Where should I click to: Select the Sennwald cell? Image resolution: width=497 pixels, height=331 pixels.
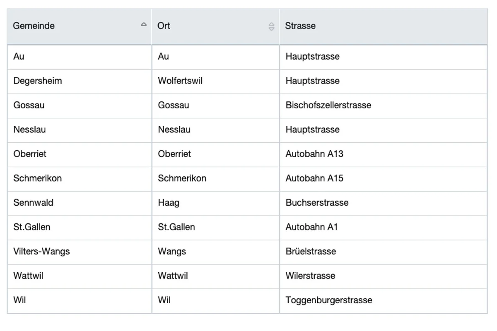point(80,203)
